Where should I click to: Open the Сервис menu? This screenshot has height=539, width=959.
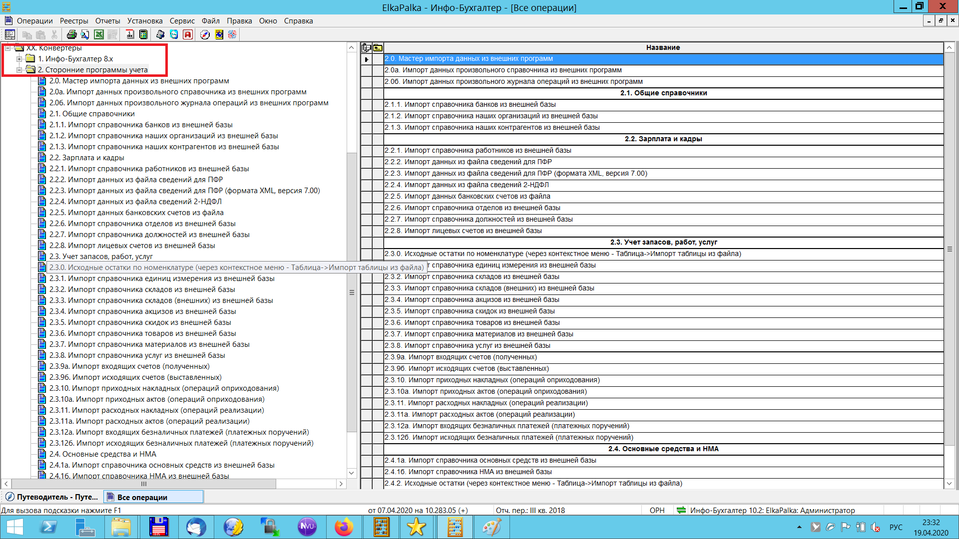point(182,21)
